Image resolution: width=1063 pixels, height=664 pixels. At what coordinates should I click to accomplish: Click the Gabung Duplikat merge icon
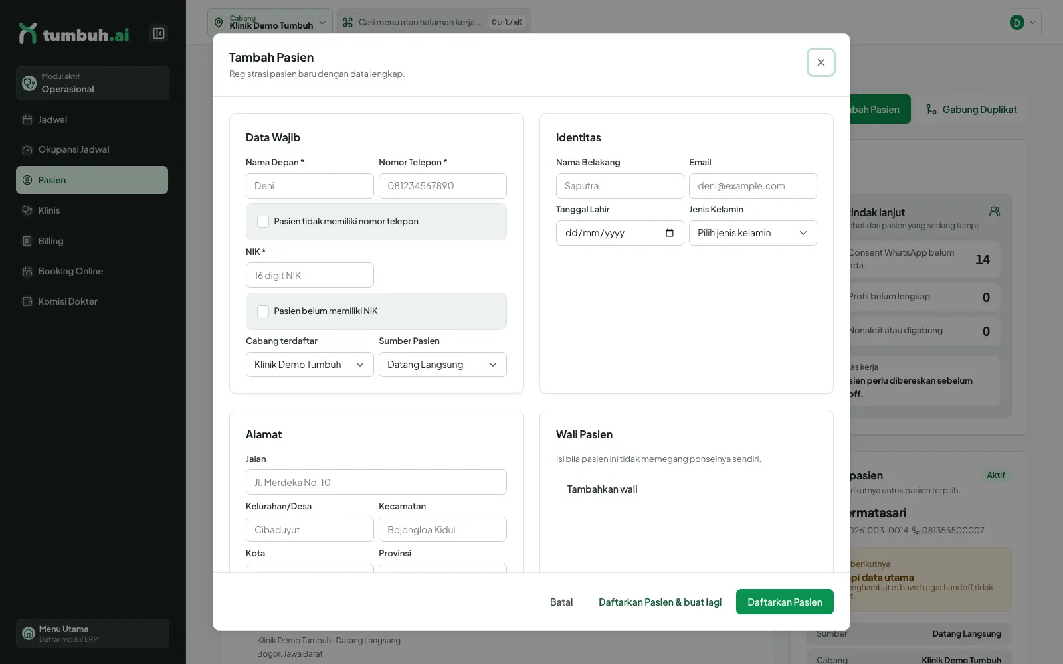click(x=931, y=110)
